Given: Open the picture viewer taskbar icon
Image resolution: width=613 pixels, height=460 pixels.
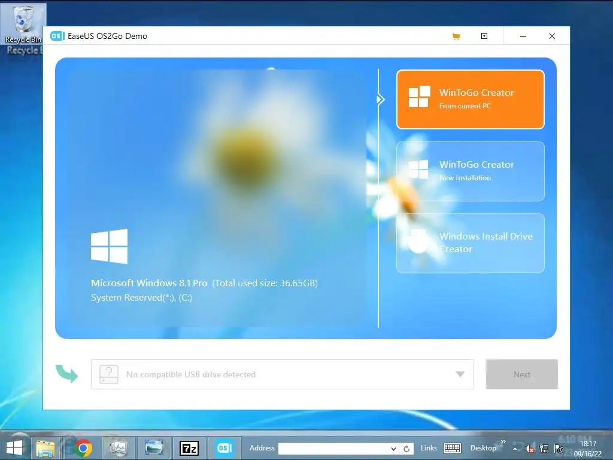Looking at the screenshot, I should [x=154, y=448].
